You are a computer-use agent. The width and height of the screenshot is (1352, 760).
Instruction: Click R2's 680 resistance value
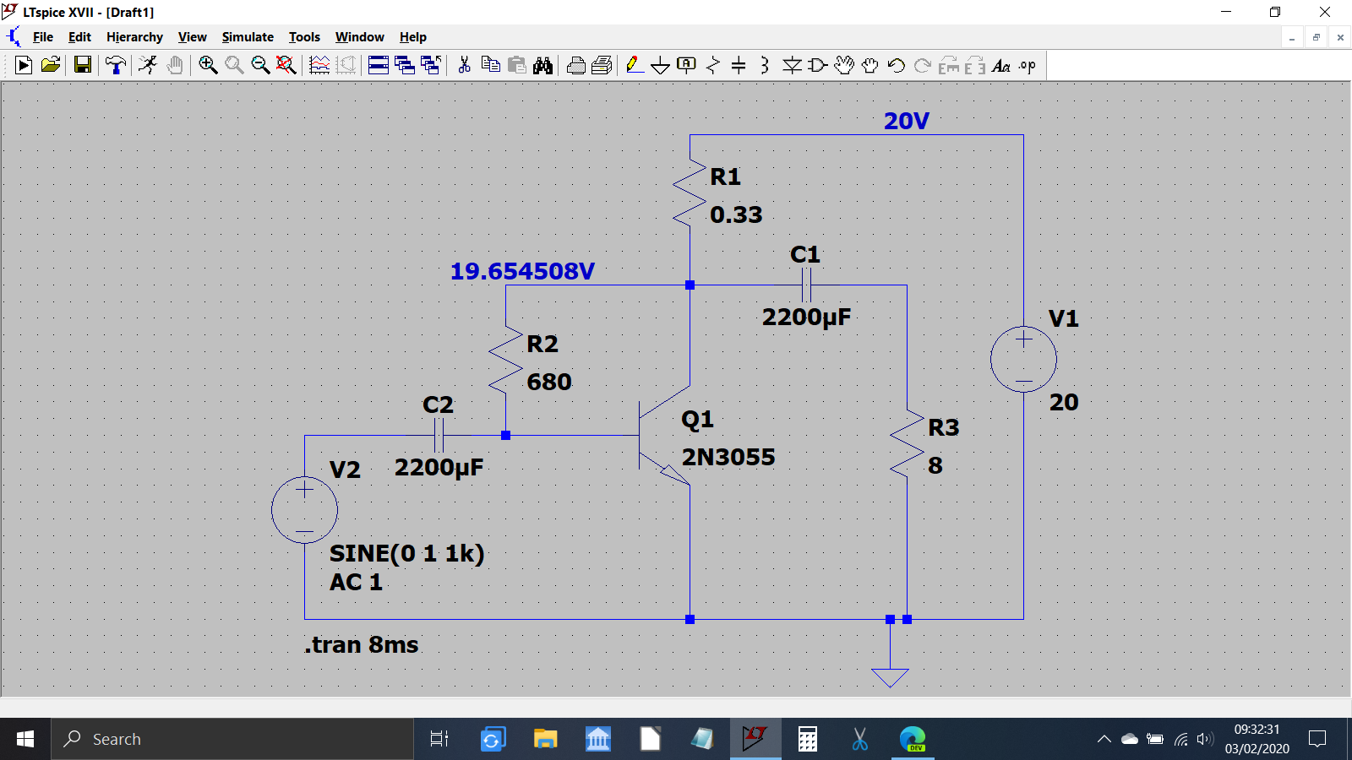point(549,382)
